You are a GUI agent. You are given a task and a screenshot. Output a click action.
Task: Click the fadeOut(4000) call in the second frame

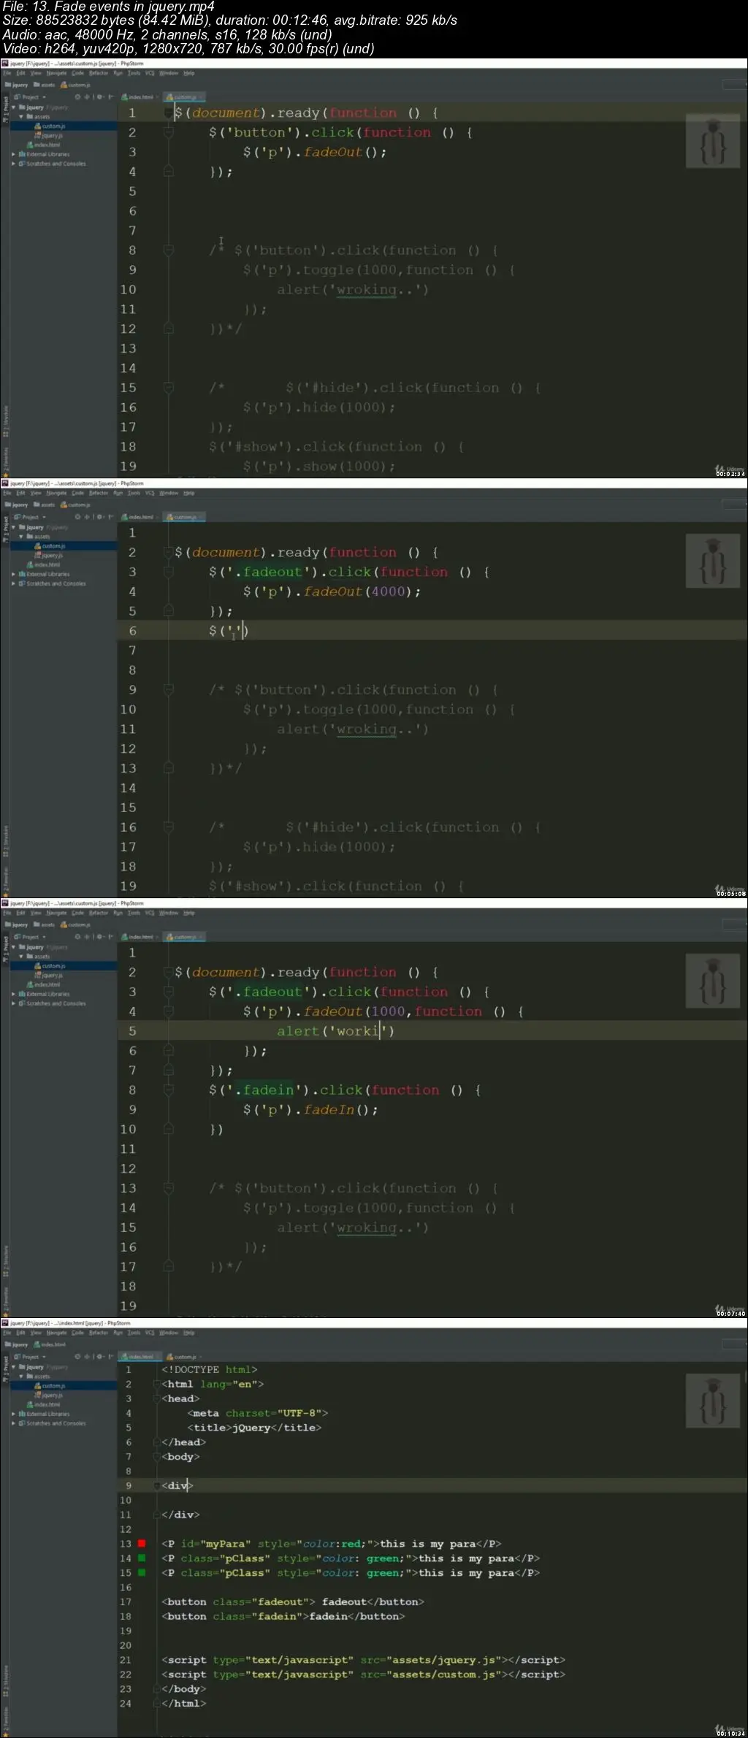(362, 592)
